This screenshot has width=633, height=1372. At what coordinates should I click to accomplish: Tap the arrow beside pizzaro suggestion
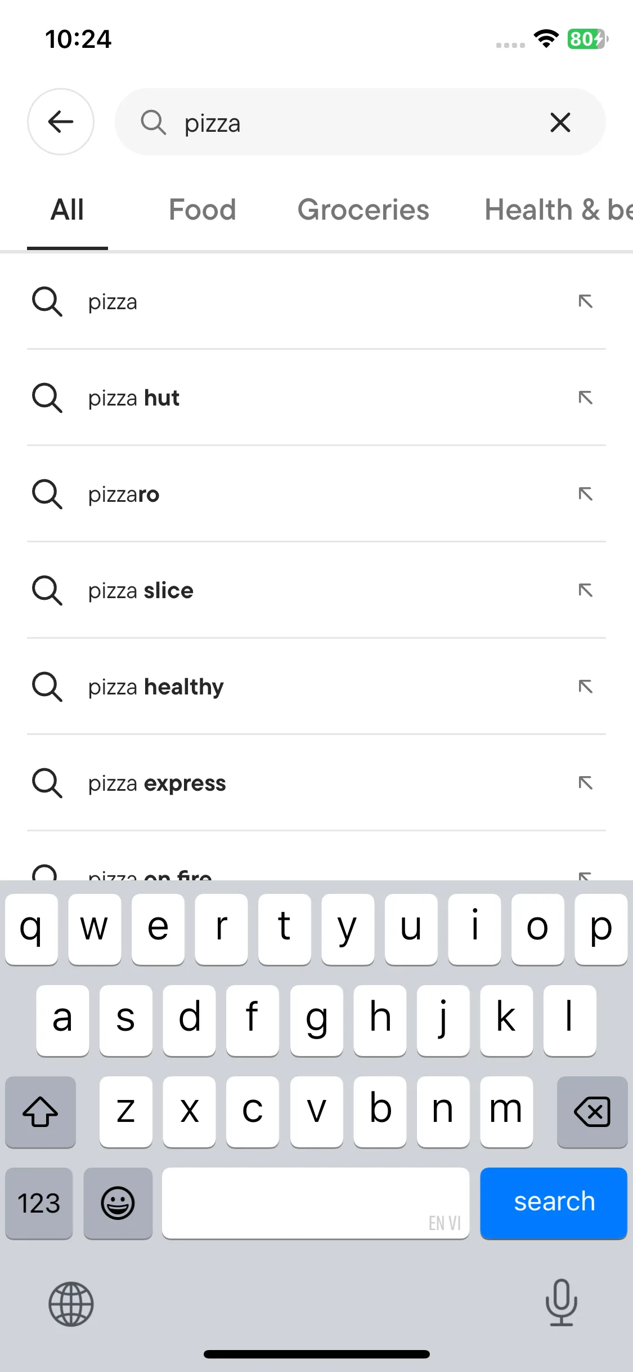585,494
